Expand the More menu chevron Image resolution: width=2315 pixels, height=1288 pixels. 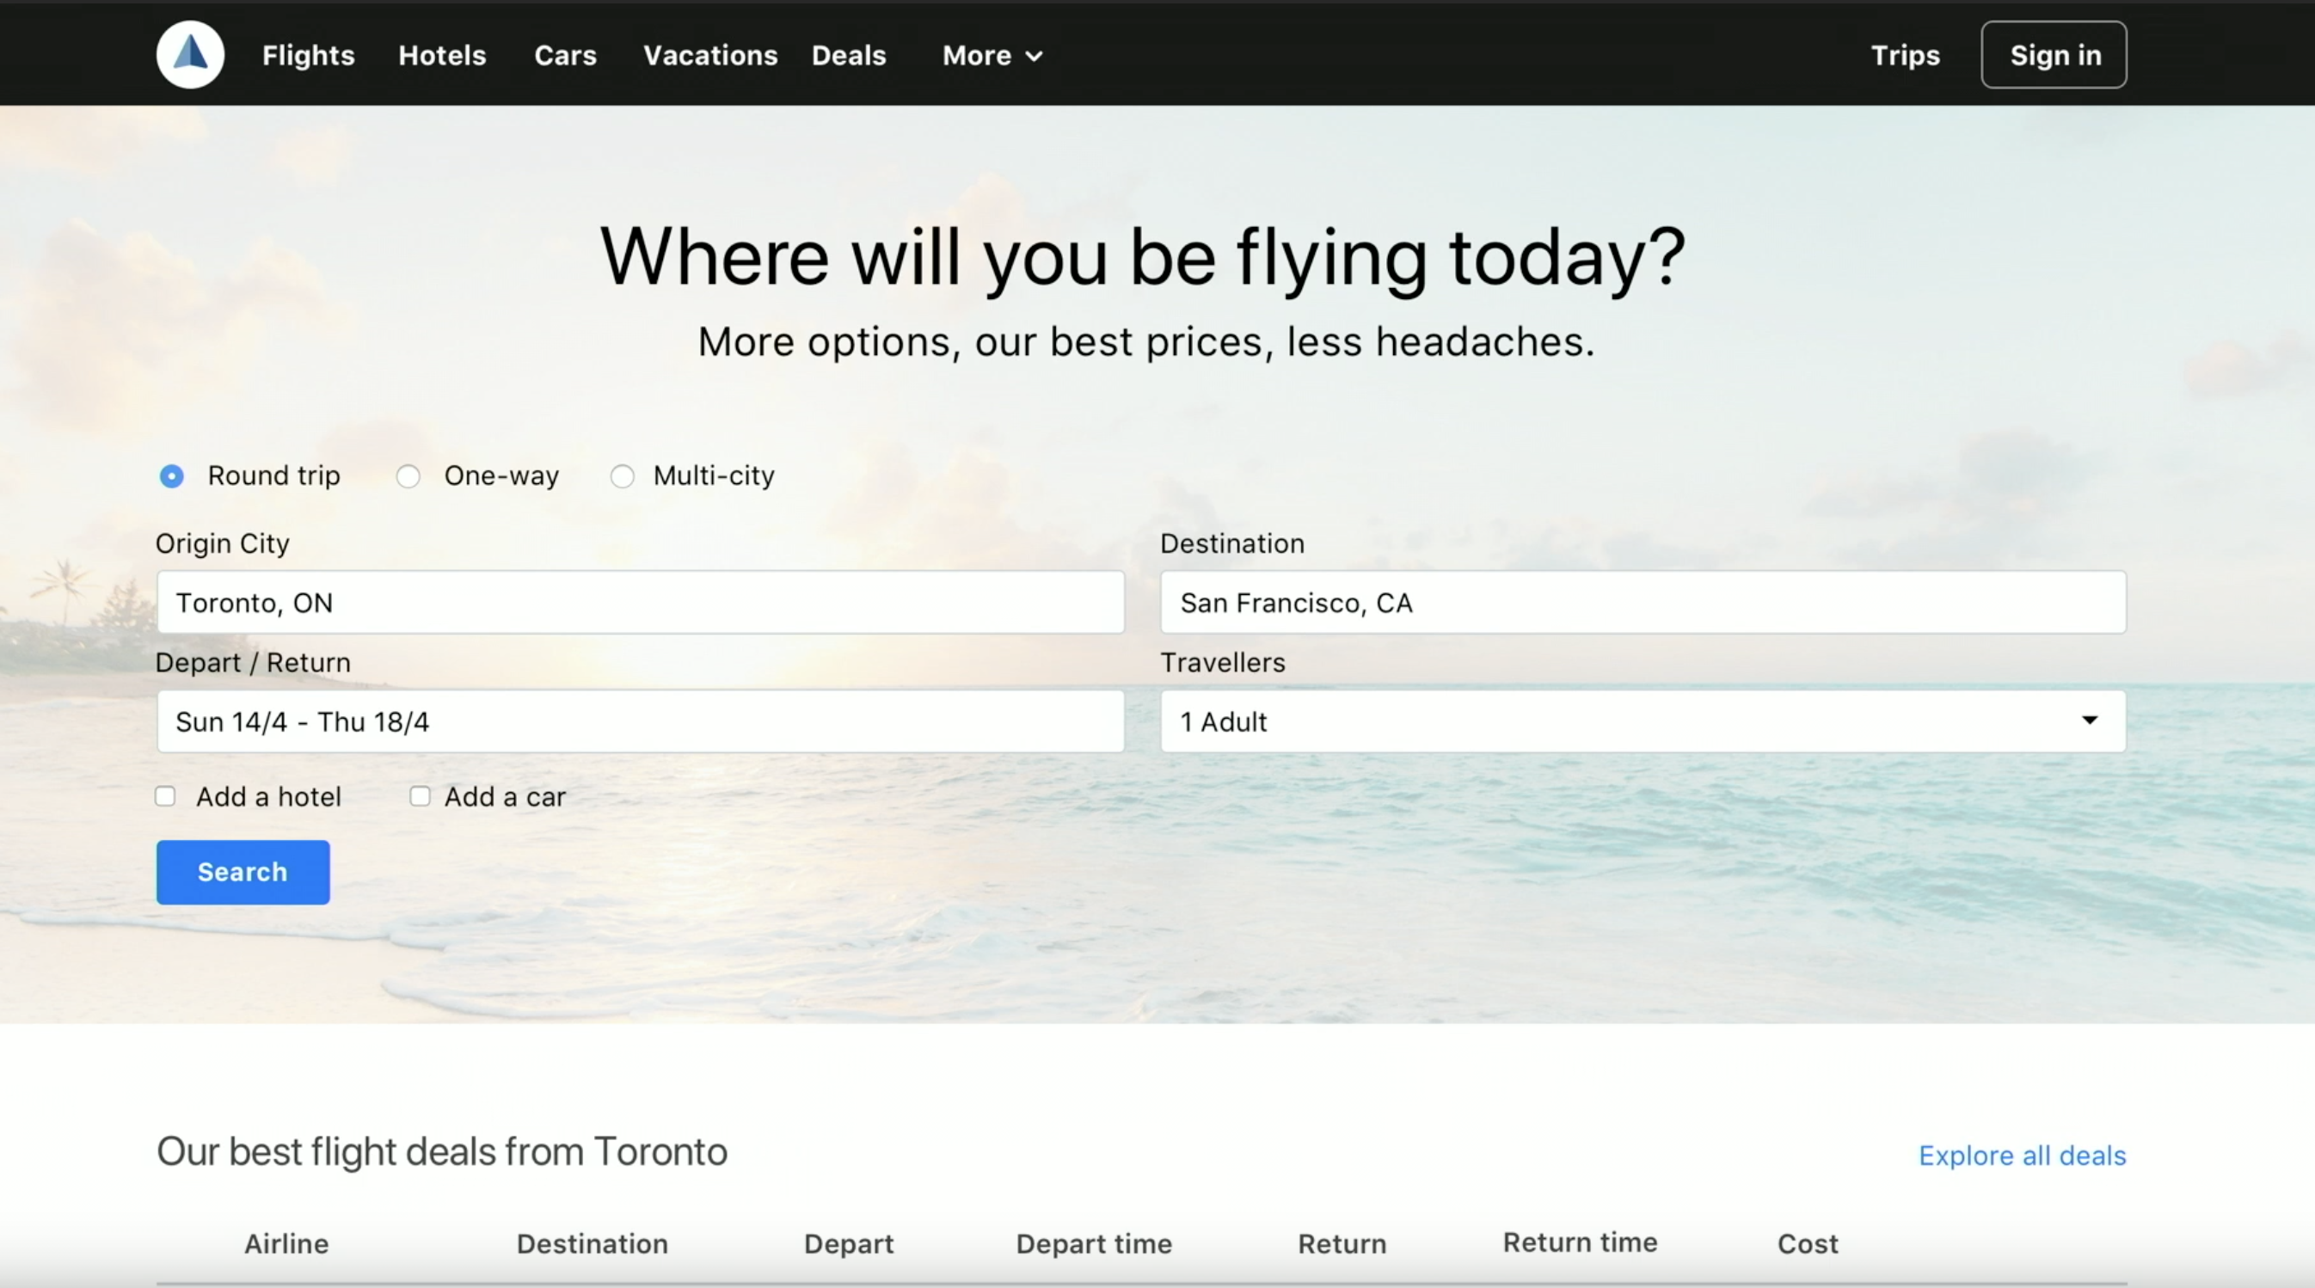tap(1035, 56)
